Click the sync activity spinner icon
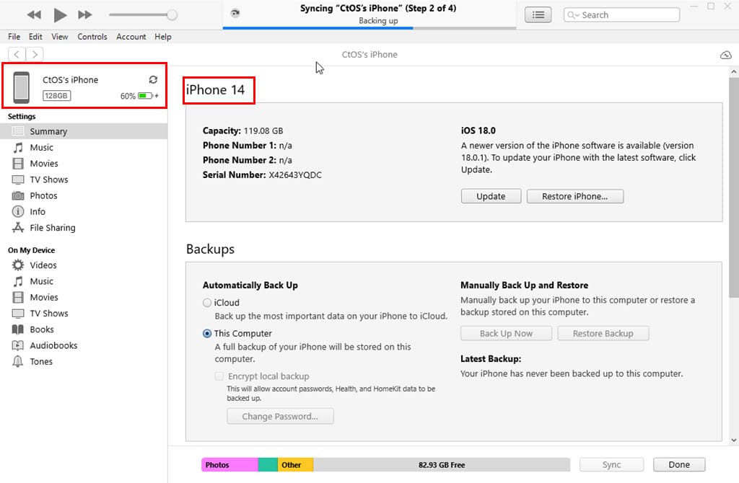 [x=235, y=13]
